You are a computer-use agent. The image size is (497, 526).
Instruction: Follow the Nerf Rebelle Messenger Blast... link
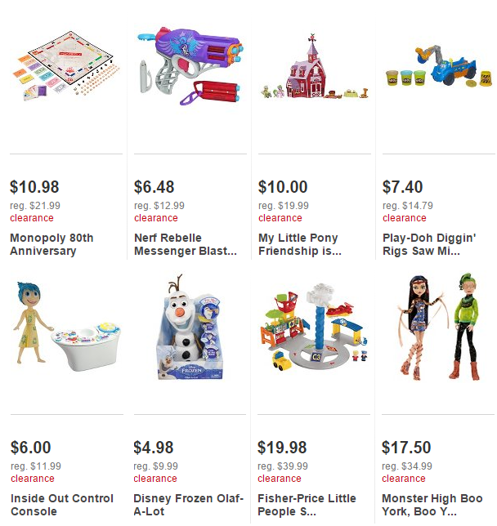(x=186, y=244)
